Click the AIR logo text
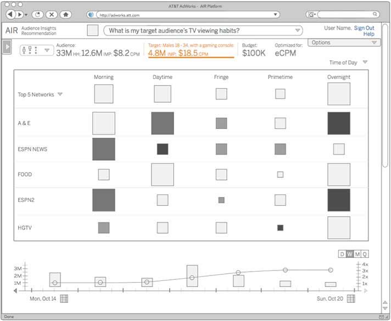Screen dimensions: 391x321 point(12,30)
